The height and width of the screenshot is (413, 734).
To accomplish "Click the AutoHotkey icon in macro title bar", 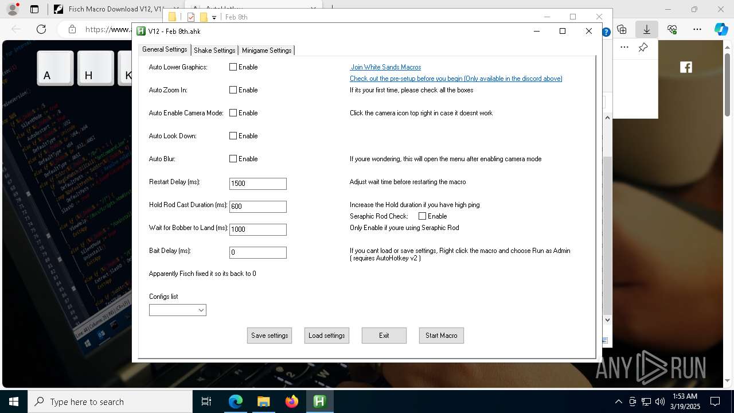I will pos(141,31).
